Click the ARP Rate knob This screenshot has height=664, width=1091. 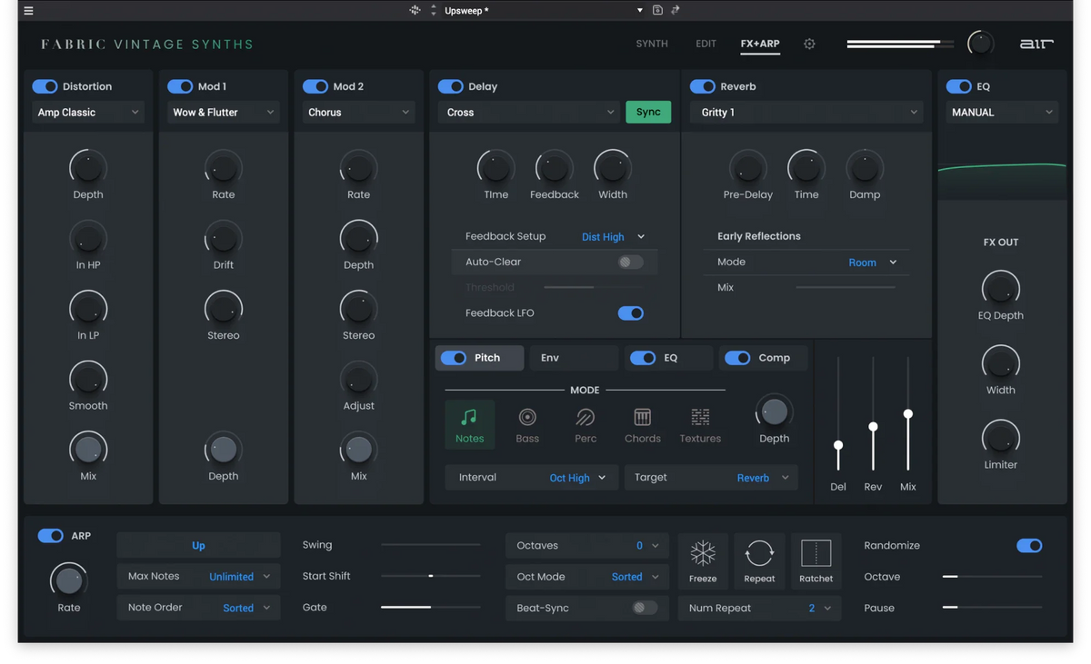[69, 580]
